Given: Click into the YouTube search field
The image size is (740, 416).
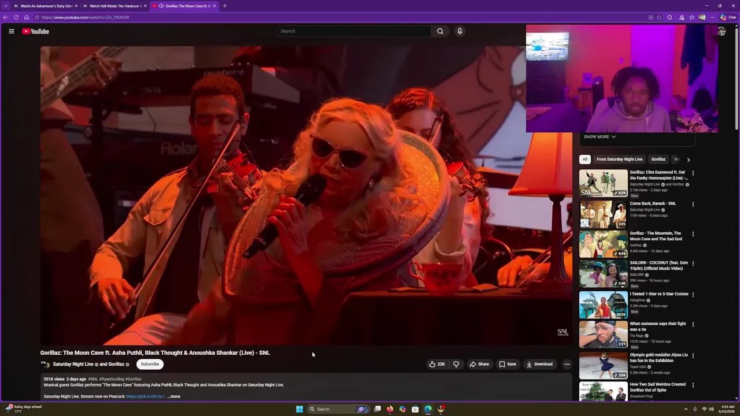Looking at the screenshot, I should click(x=354, y=31).
